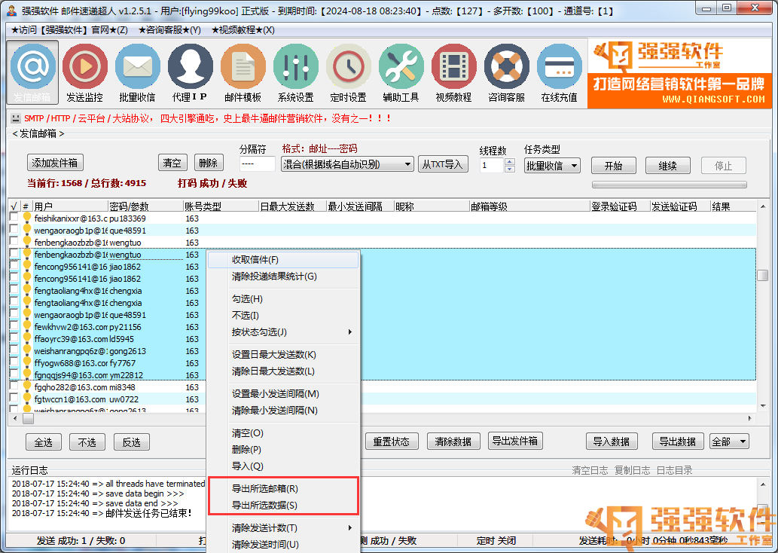The height and width of the screenshot is (553, 778).
Task: Tick checkbox for fgqho282@163.com row
Action: pos(14,386)
